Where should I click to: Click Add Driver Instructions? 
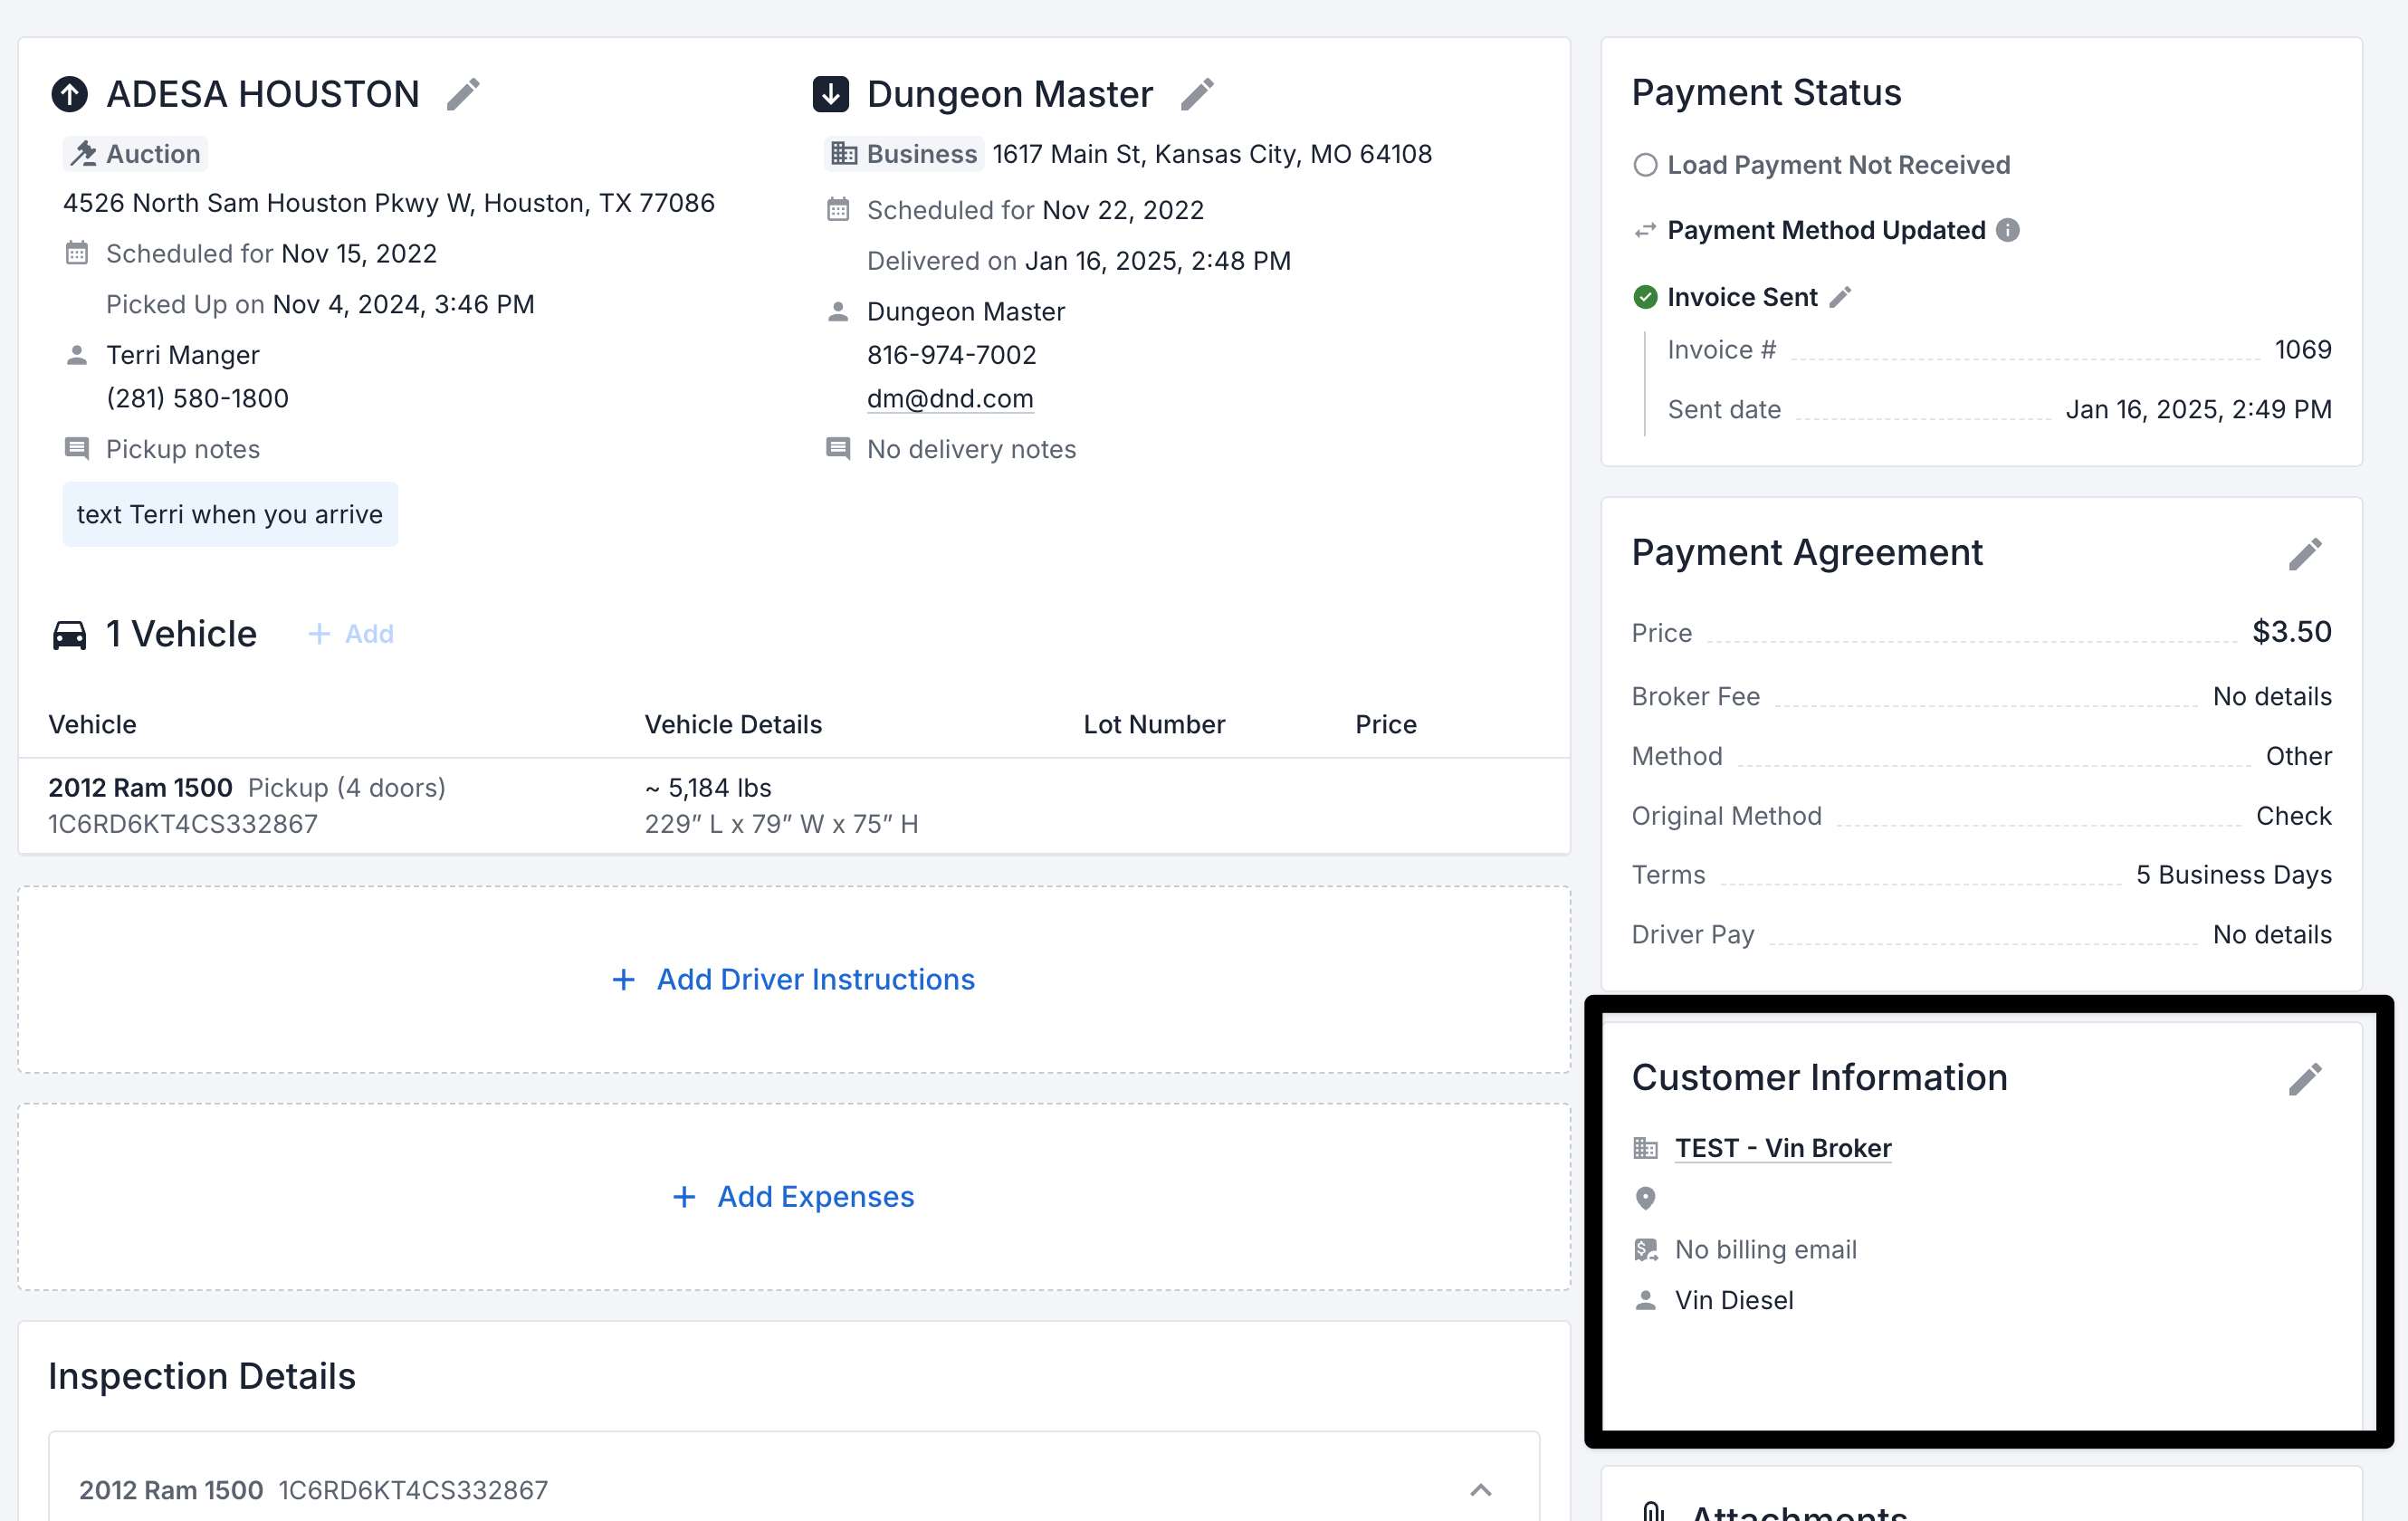[x=794, y=980]
